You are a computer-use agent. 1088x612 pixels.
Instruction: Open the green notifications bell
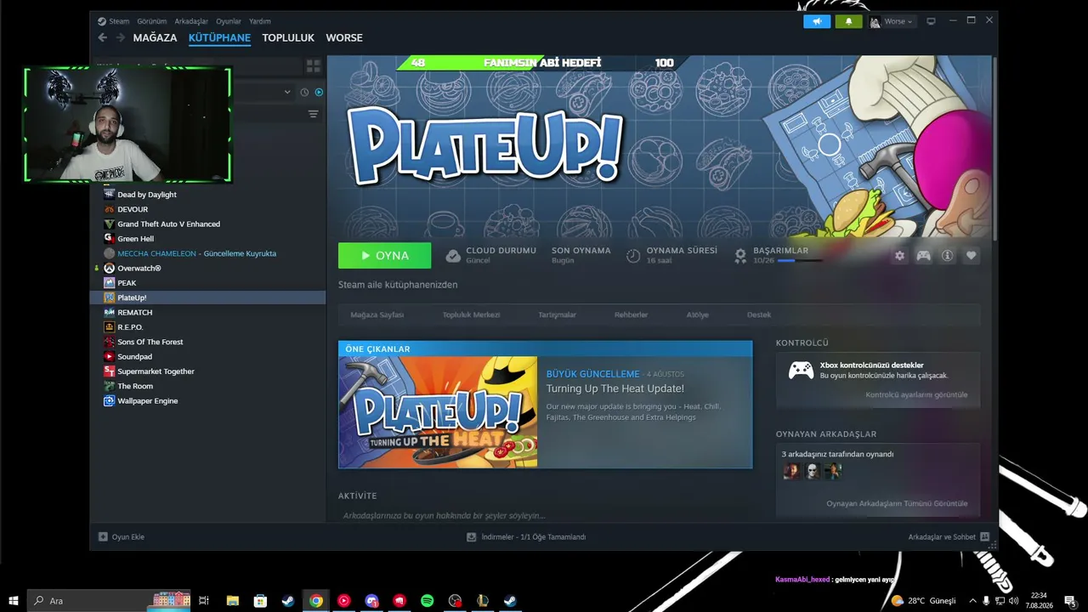click(x=848, y=21)
